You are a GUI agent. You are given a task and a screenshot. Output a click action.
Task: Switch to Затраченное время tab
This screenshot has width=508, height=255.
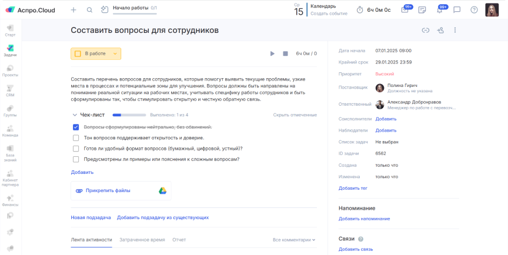click(x=142, y=240)
